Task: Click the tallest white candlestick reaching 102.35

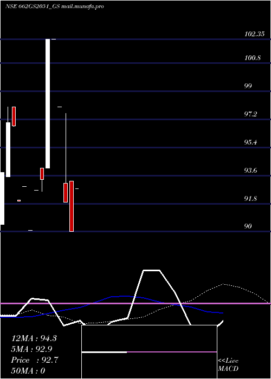Action: click(48, 103)
